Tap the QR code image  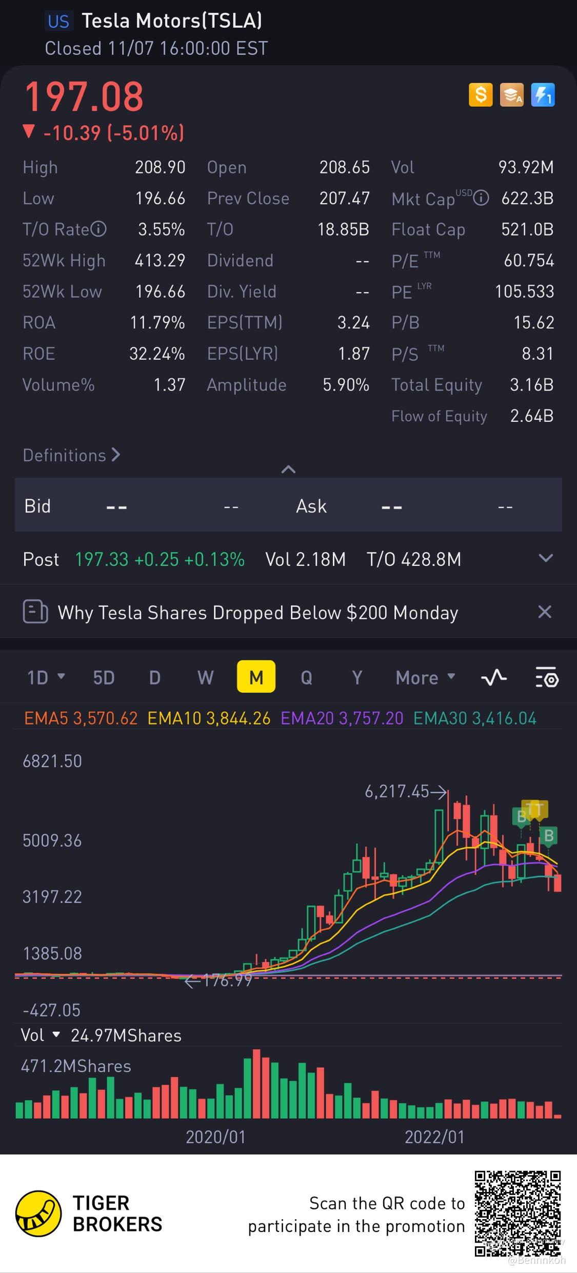tap(518, 1213)
